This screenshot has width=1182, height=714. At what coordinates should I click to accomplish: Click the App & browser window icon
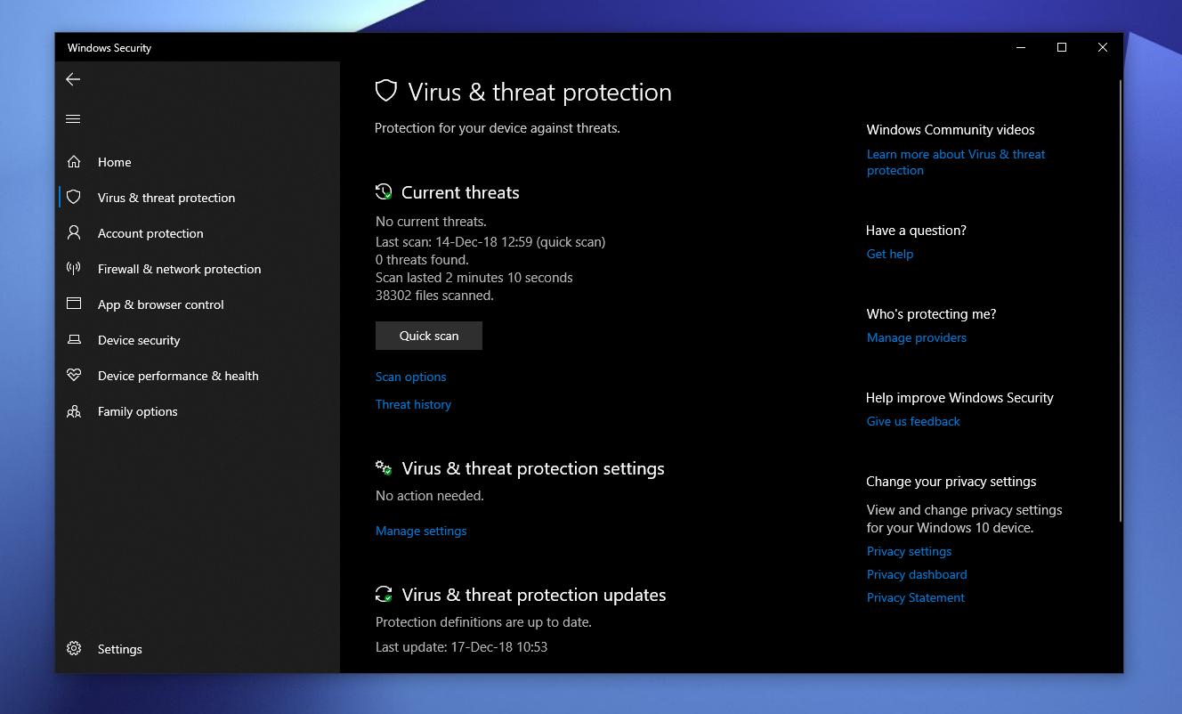[74, 304]
